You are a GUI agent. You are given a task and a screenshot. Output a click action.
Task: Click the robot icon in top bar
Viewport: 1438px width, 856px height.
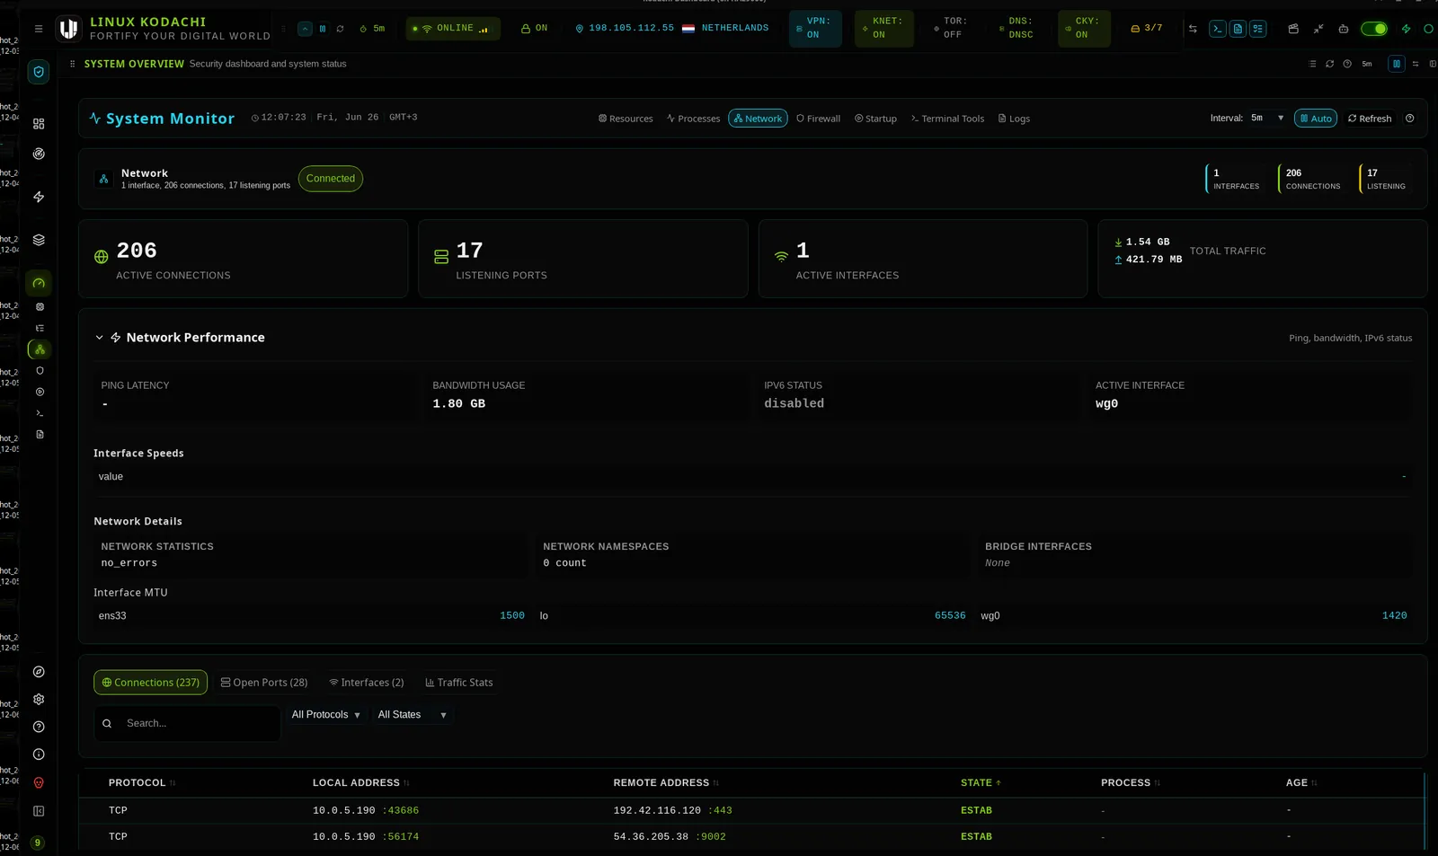tap(1344, 29)
